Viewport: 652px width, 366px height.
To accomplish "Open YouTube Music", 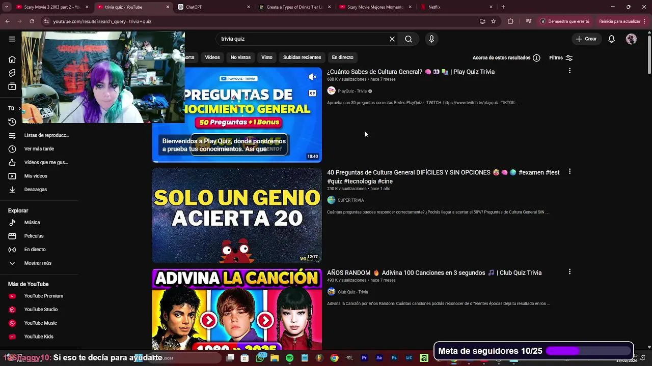I will 40,323.
